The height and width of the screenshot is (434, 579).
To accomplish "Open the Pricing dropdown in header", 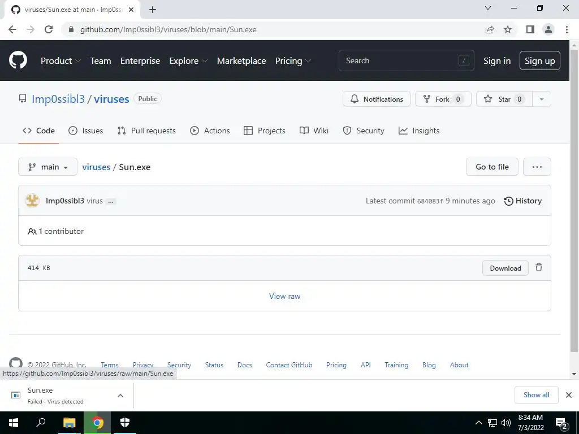I will coord(293,61).
